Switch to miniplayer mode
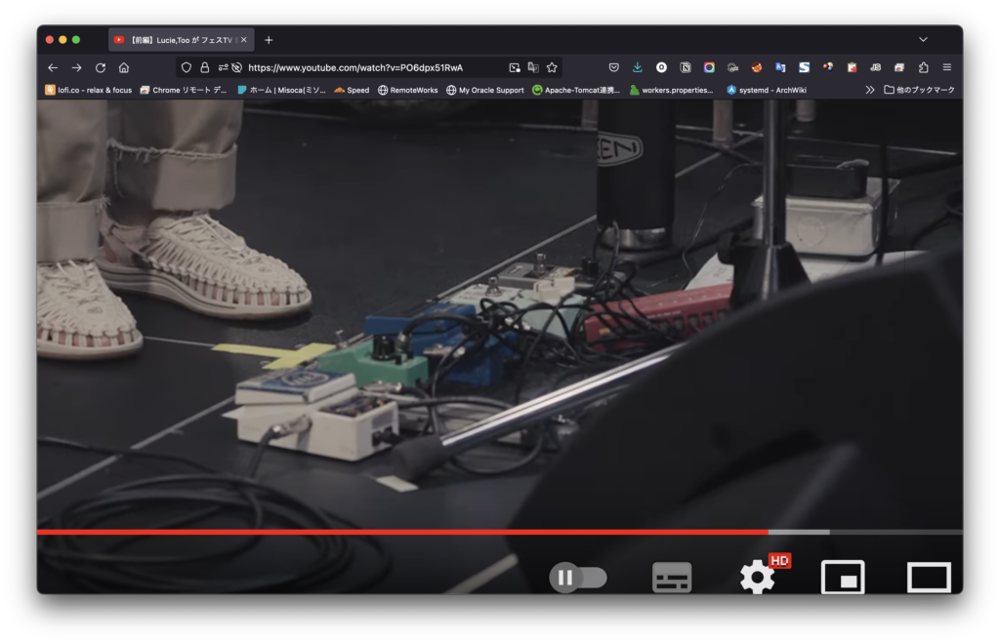Image resolution: width=1000 pixels, height=643 pixels. pyautogui.click(x=842, y=578)
